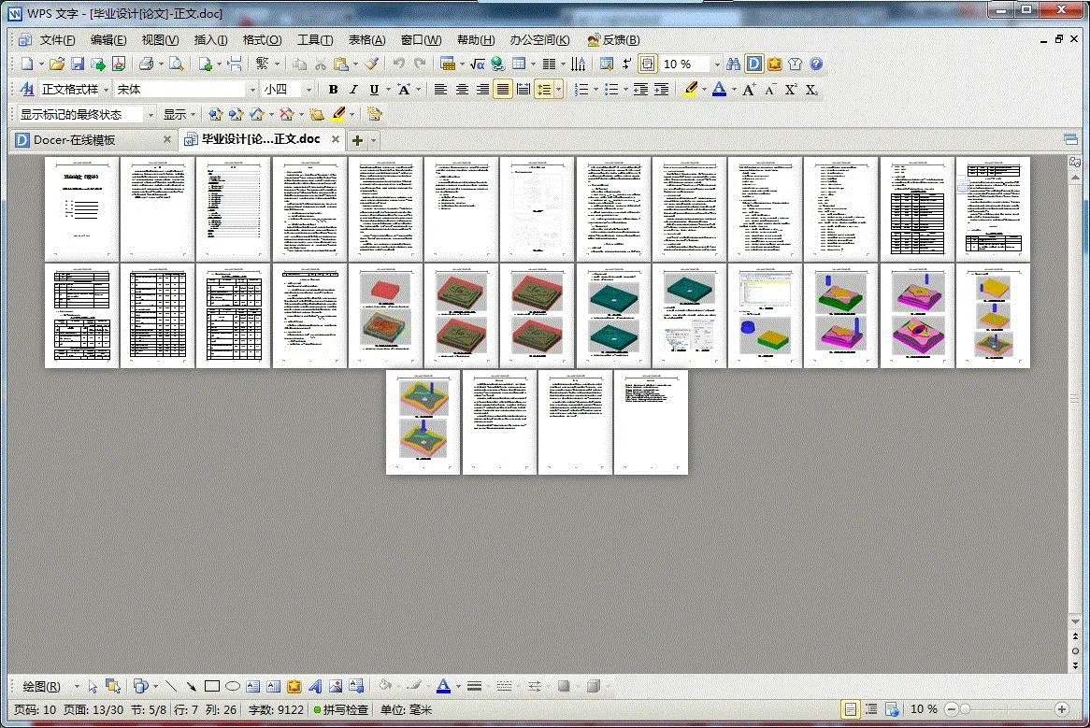Click the Print icon
Screen dimensions: 1090x728
[x=146, y=64]
